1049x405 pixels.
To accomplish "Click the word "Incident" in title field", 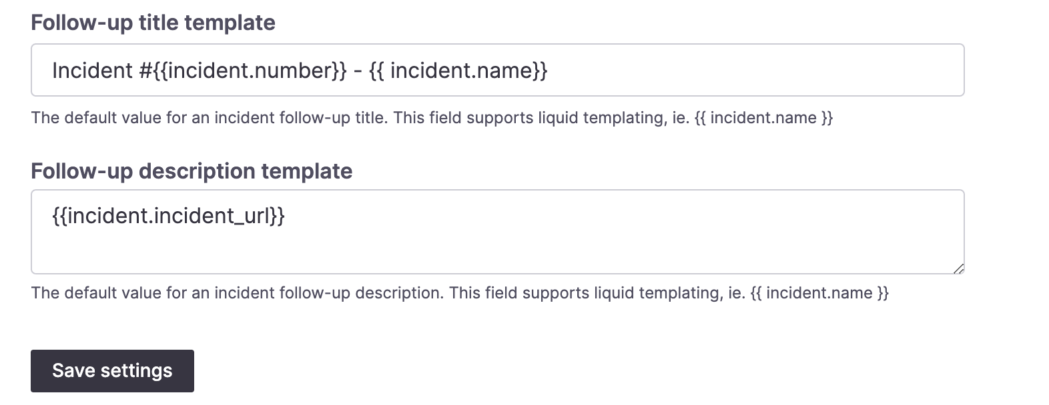I will [92, 70].
